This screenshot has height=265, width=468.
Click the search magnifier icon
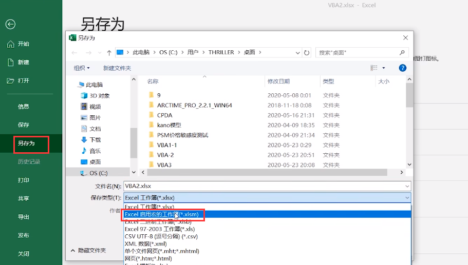402,52
